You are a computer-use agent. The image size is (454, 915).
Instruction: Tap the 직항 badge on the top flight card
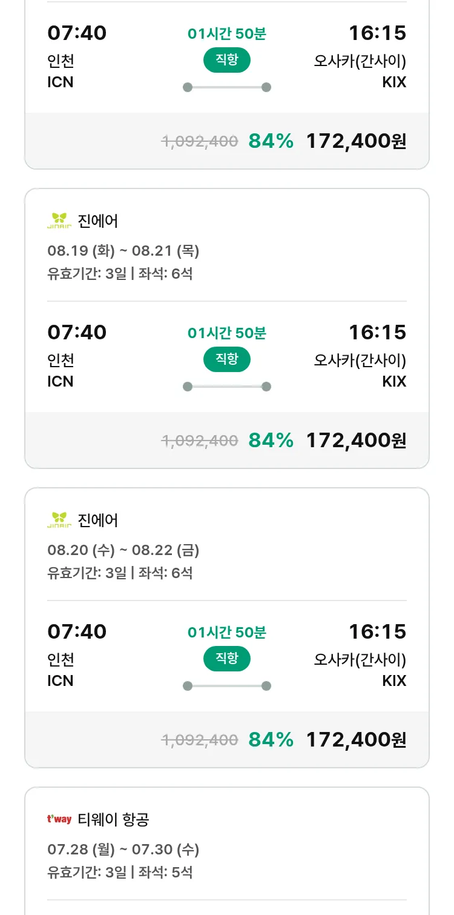tap(226, 60)
